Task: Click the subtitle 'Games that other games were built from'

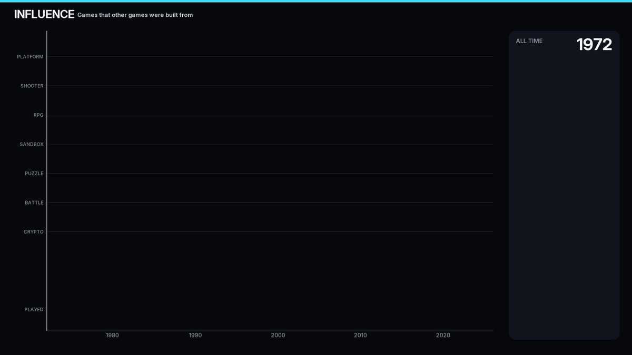Action: (x=135, y=15)
